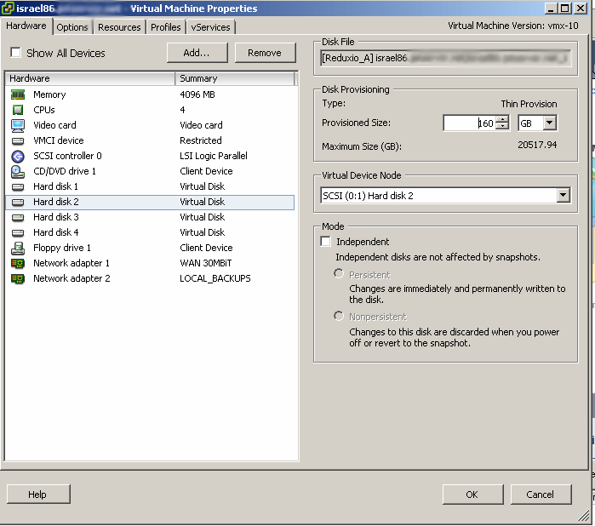Select the Network adapter 2 row label
Screen dimensions: 595x526
click(x=72, y=278)
